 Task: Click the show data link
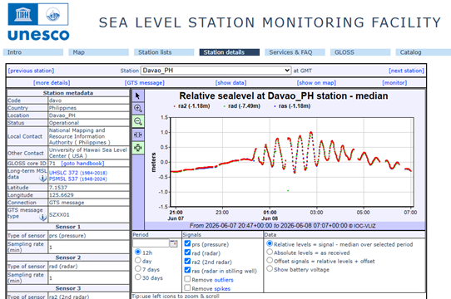(231, 83)
